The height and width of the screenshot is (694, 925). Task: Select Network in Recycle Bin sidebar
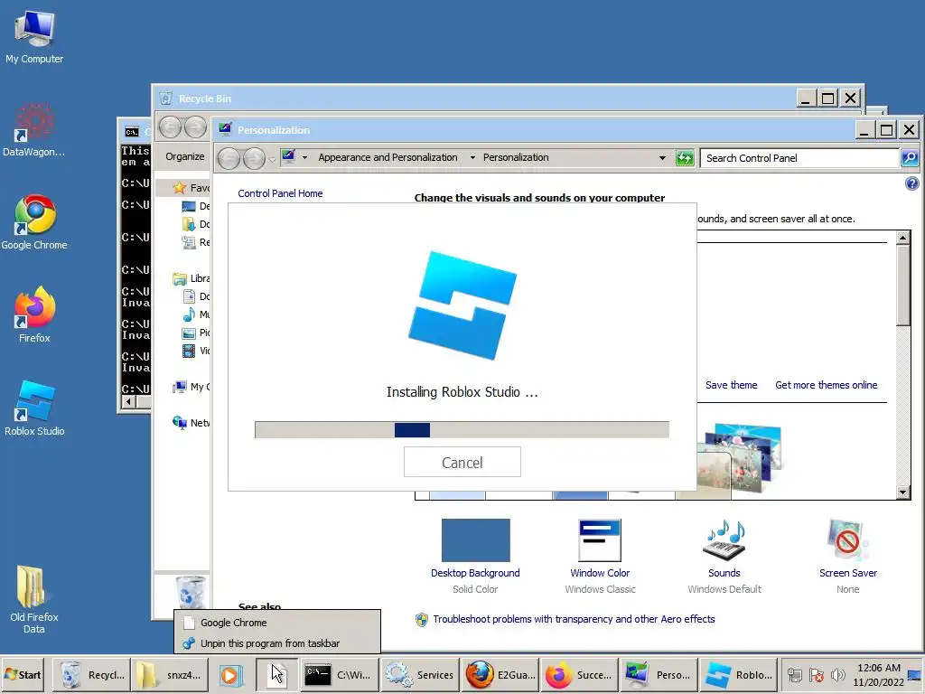192,423
